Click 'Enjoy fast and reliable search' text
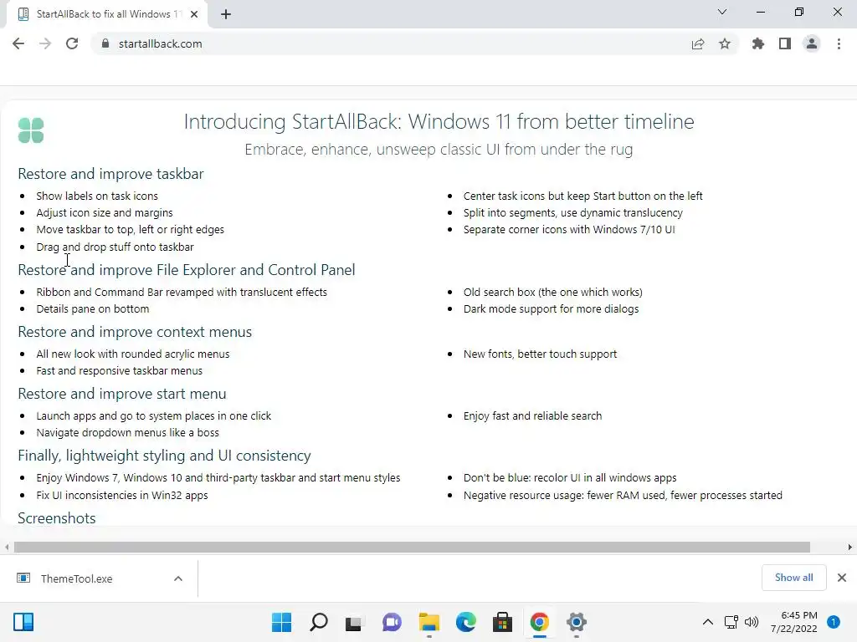Screen dimensions: 857x642 pyautogui.click(x=532, y=416)
